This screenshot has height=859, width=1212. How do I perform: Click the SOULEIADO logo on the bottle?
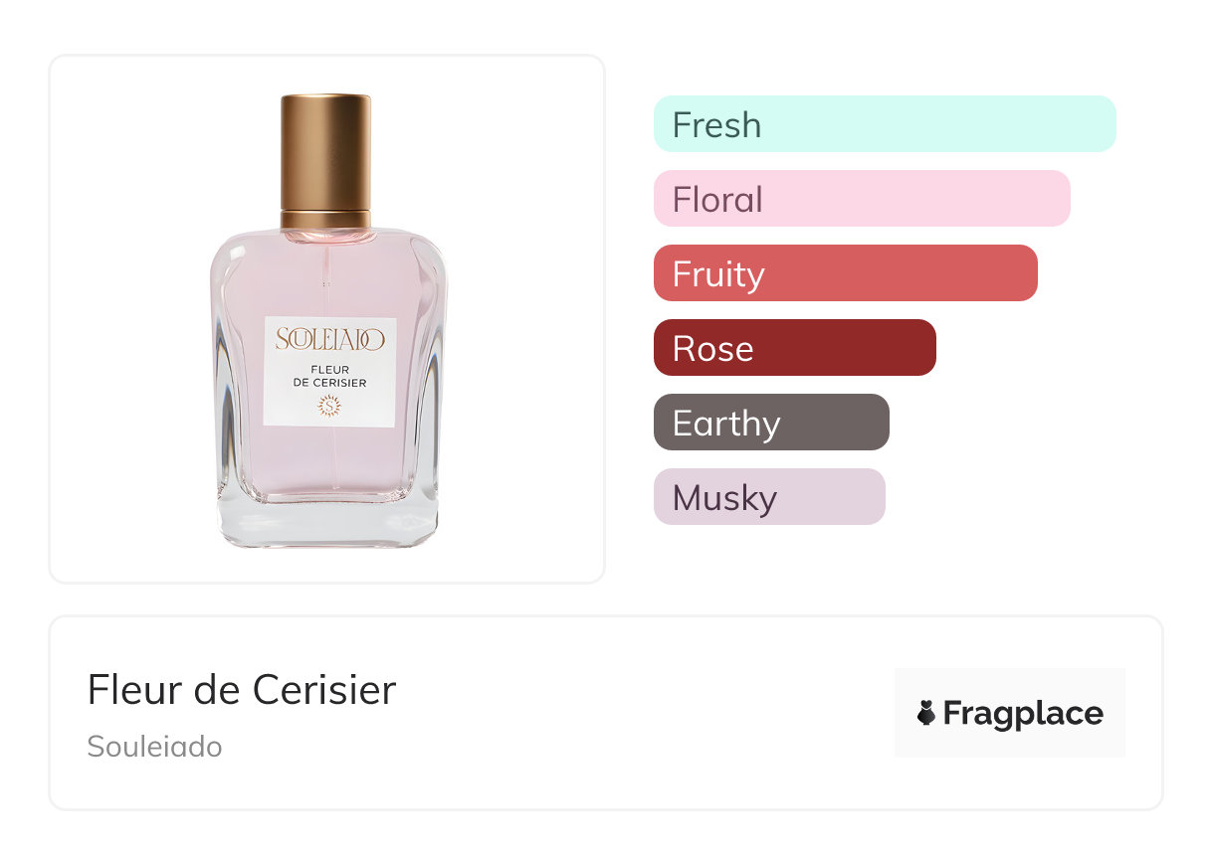(x=329, y=340)
